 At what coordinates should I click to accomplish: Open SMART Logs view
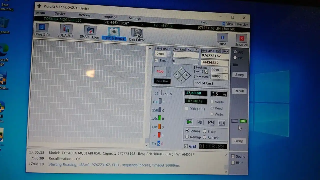tap(90, 32)
